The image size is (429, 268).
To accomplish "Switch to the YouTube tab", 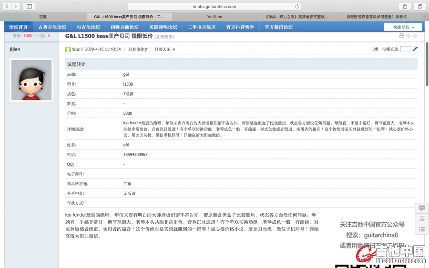I will (x=214, y=17).
